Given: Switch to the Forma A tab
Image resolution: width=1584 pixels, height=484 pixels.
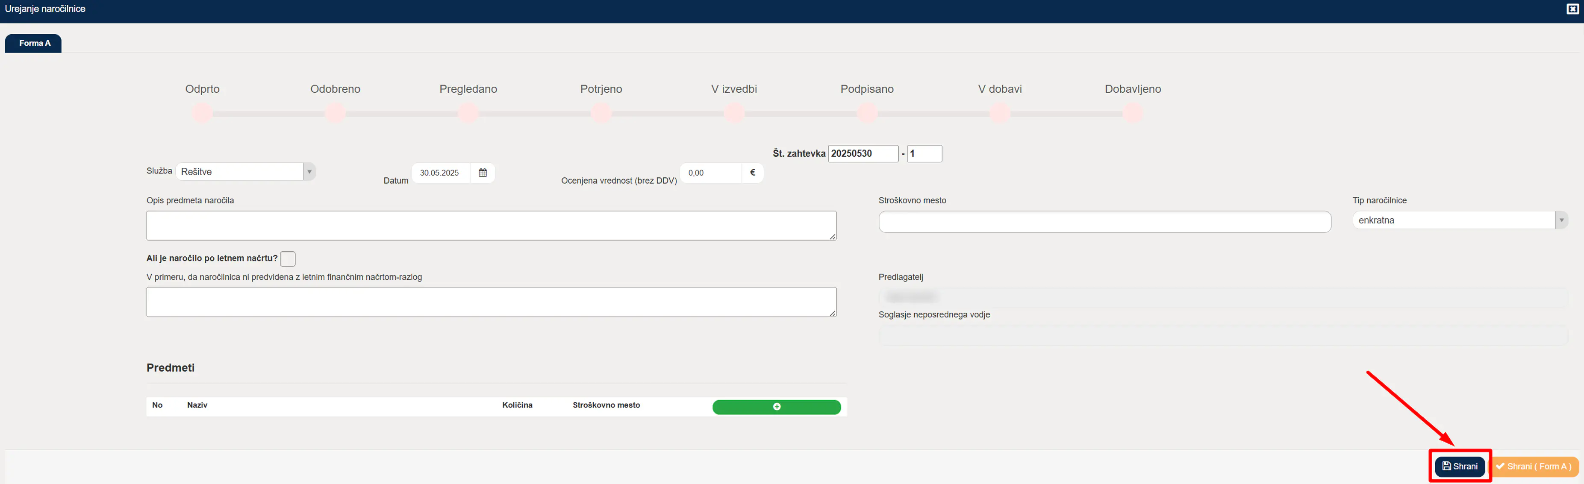Looking at the screenshot, I should click(34, 43).
